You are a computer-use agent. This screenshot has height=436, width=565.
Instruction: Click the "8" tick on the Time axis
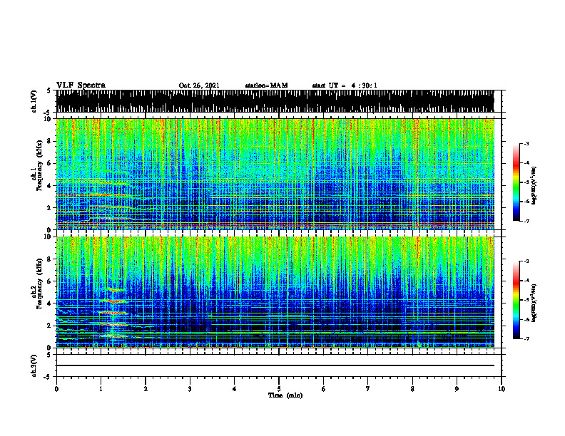coord(412,389)
